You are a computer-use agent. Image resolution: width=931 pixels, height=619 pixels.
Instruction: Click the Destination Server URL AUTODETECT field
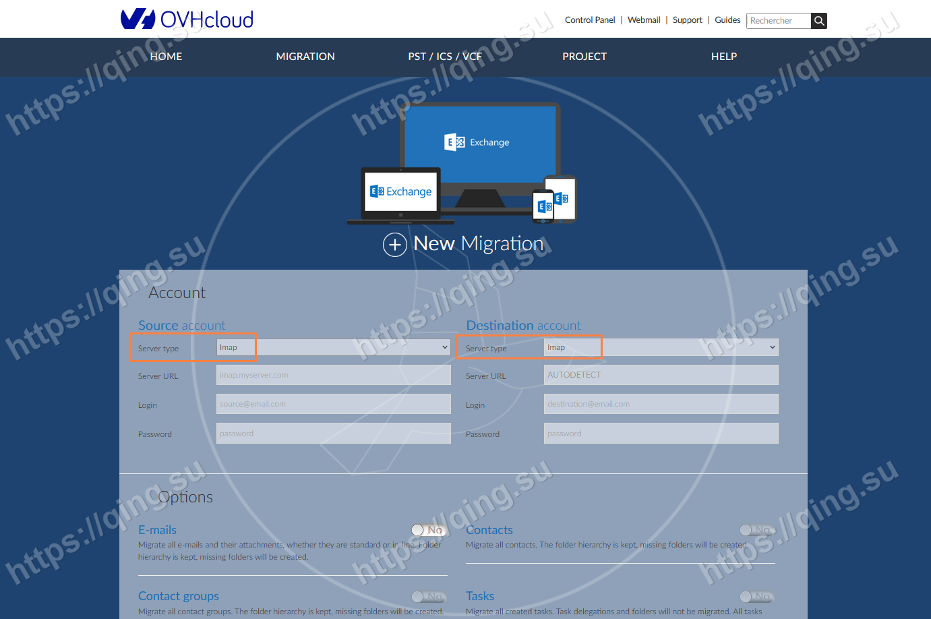point(661,375)
